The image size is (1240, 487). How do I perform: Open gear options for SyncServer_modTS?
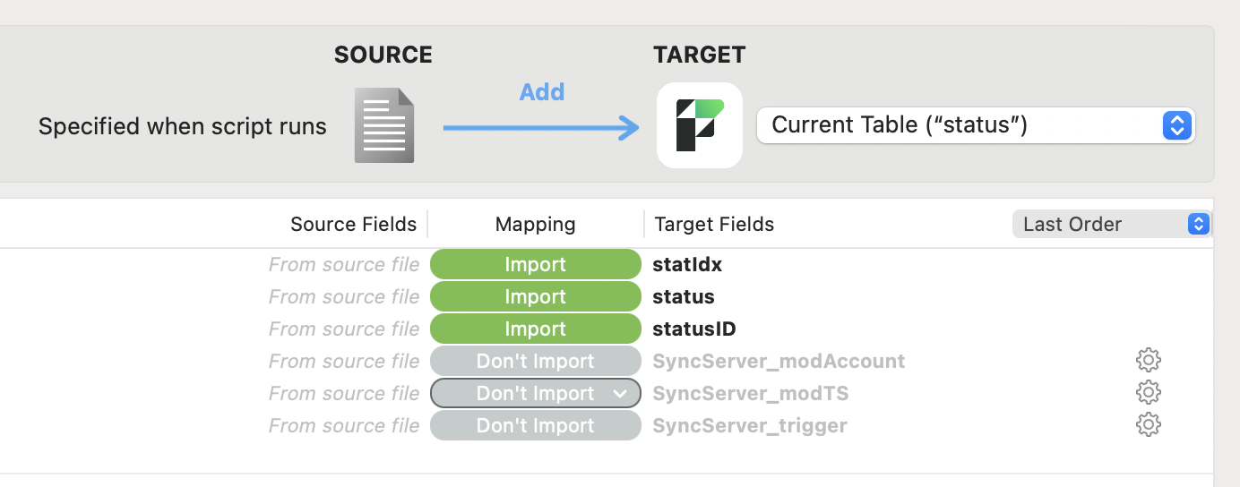1149,393
